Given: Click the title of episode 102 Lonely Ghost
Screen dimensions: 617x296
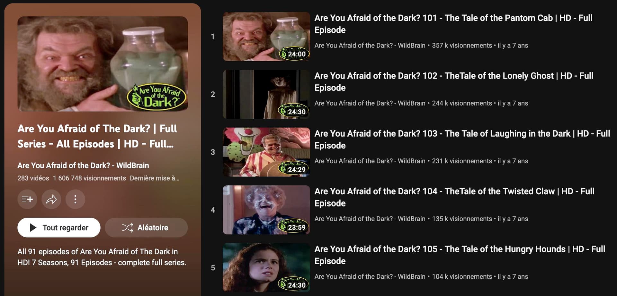Looking at the screenshot, I should click(x=454, y=81).
